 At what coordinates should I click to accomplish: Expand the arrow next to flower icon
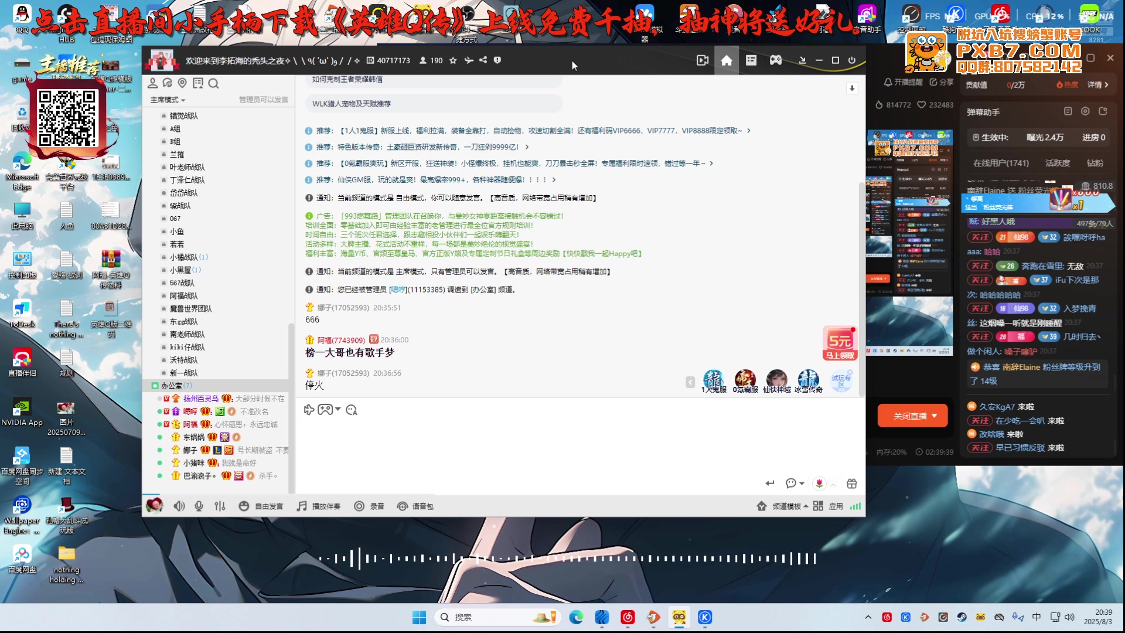click(x=833, y=484)
